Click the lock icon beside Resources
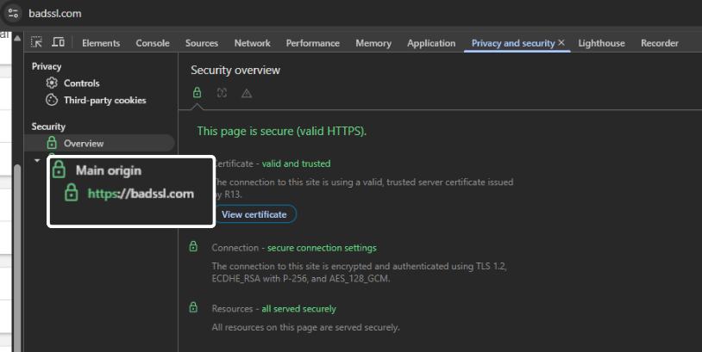The height and width of the screenshot is (352, 702). tap(193, 307)
